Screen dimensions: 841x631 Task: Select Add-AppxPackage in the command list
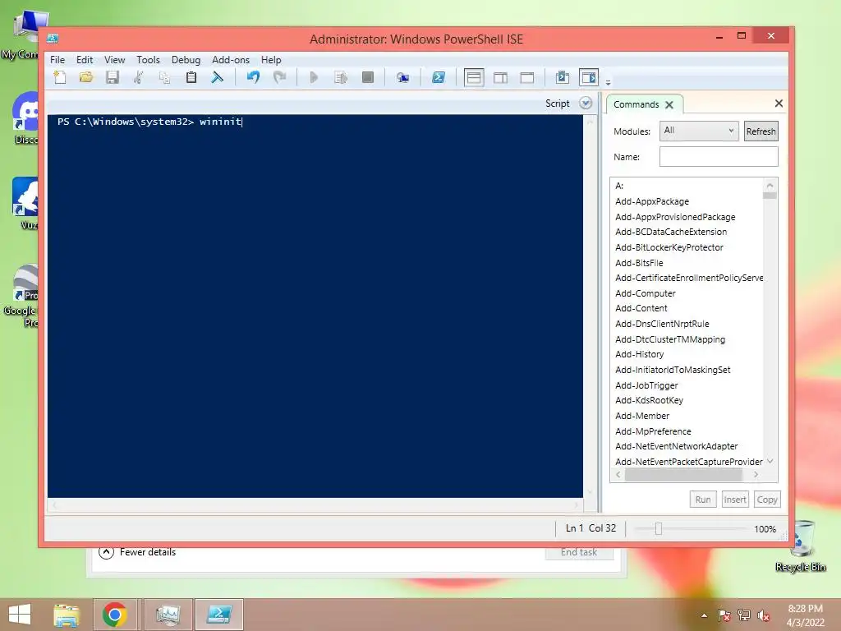[651, 201]
